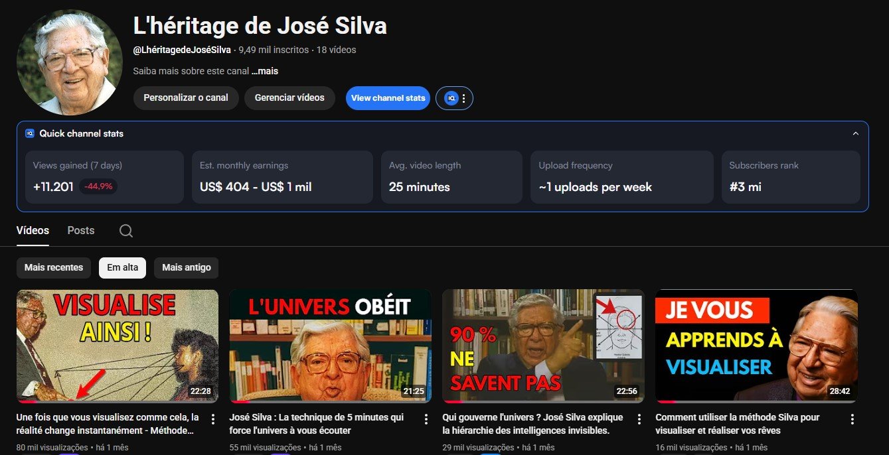Viewport: 889px width, 455px height.
Task: Click the 21:25 duration badge
Action: [x=414, y=391]
